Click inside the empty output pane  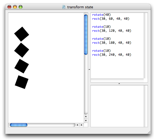coord(117,106)
